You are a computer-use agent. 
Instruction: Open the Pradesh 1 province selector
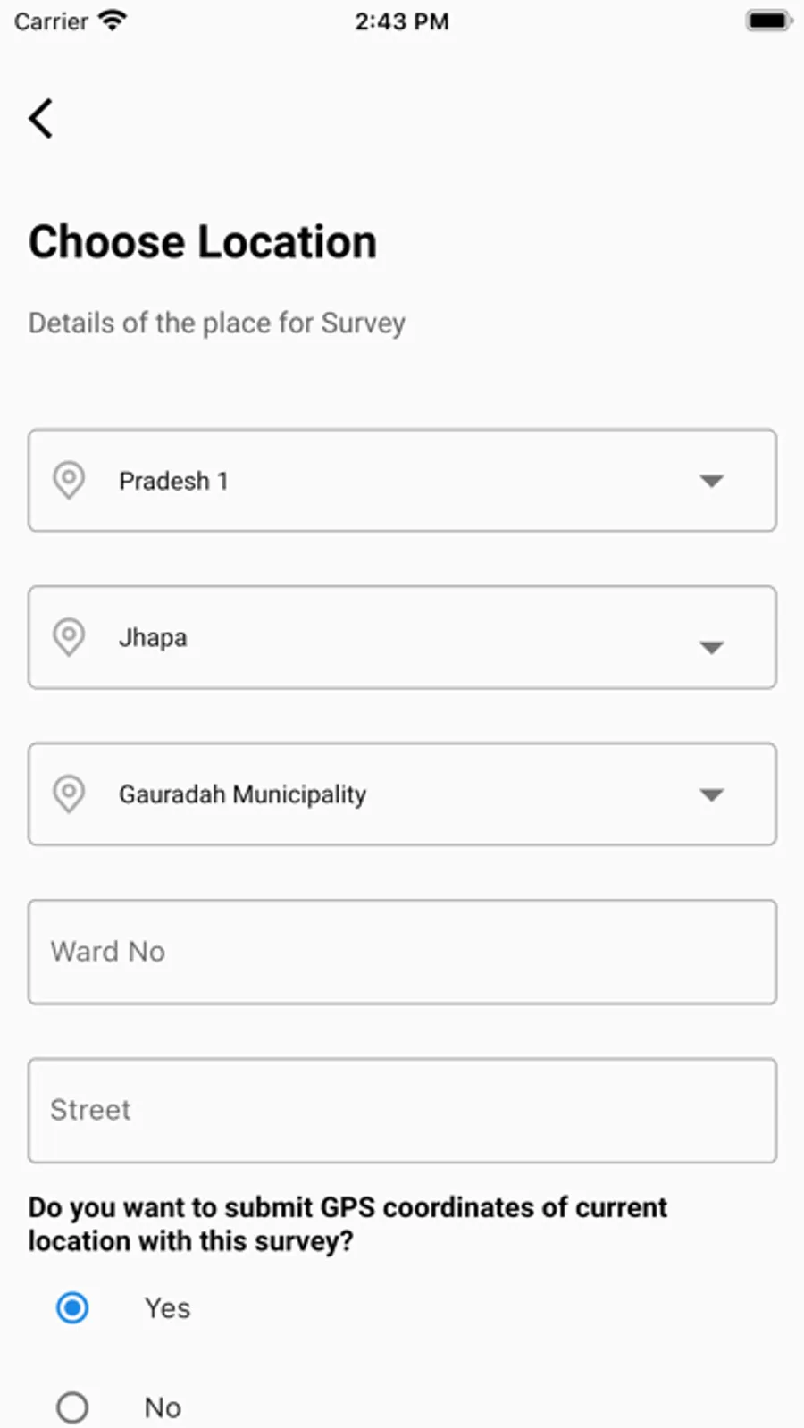(x=402, y=481)
